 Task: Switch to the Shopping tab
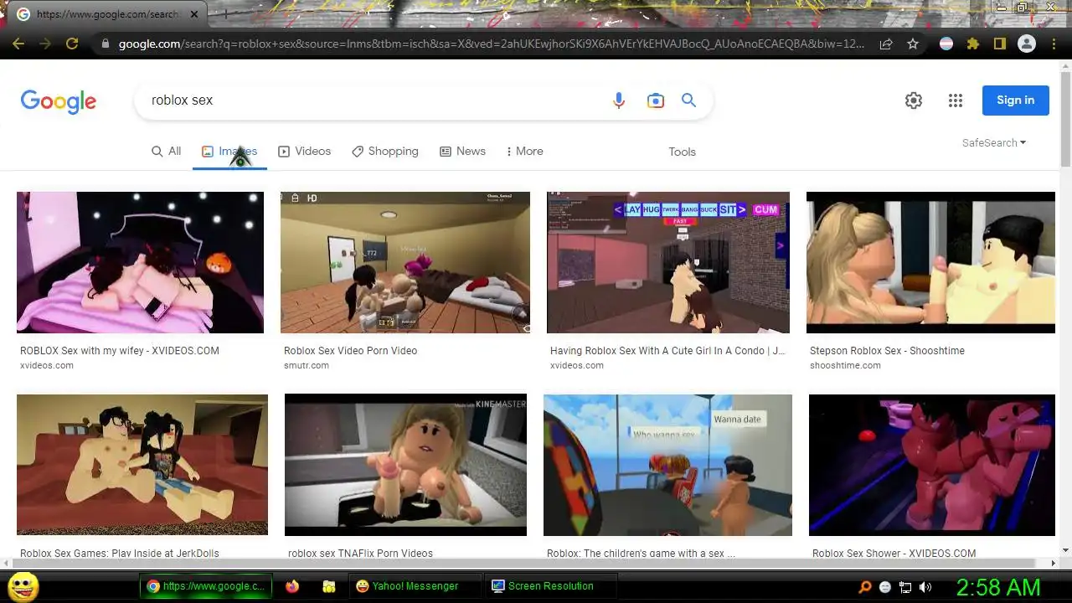[385, 151]
